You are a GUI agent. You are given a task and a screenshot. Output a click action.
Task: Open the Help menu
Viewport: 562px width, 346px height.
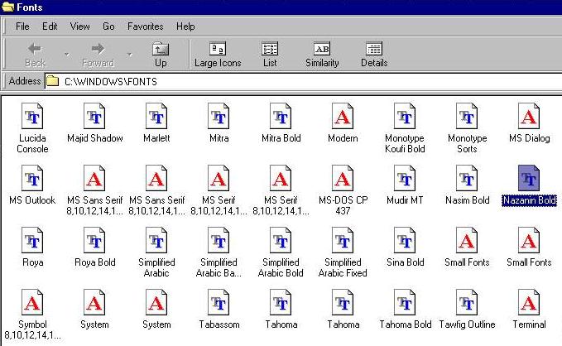point(185,26)
